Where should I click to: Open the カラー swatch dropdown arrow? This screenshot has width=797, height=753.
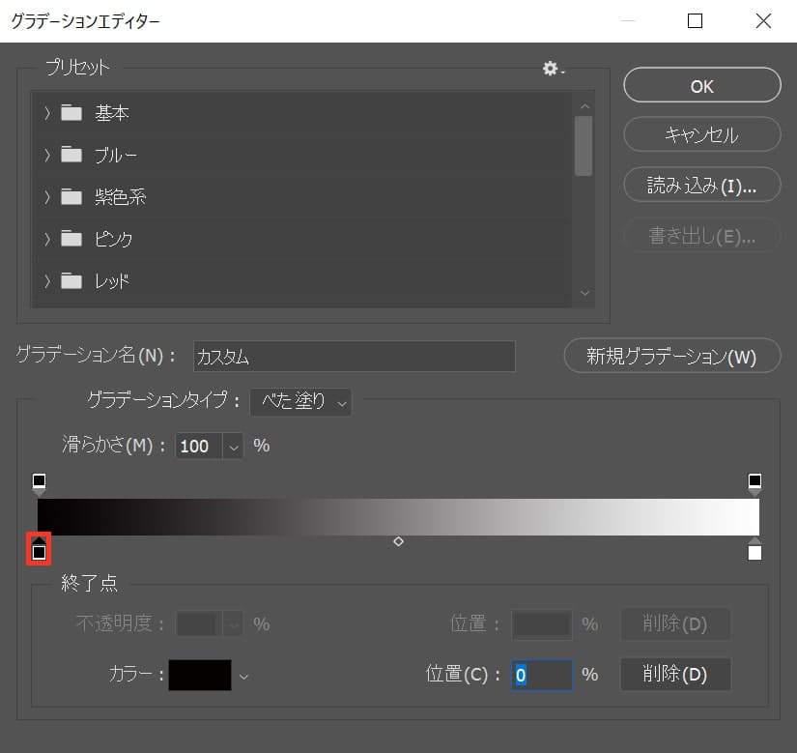244,677
